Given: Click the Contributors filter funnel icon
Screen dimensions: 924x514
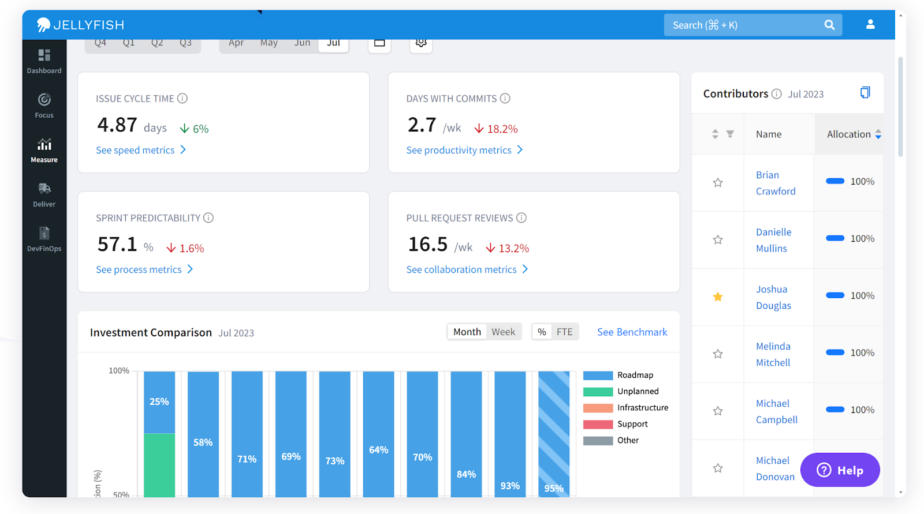Looking at the screenshot, I should (730, 134).
